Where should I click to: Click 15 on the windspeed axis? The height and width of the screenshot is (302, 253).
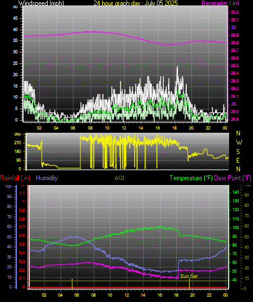(x=15, y=86)
